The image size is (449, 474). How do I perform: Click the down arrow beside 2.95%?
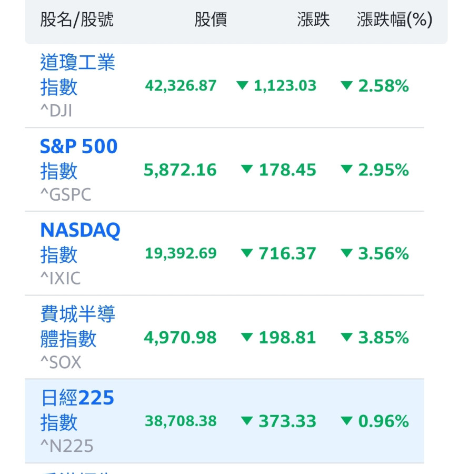[x=346, y=170]
